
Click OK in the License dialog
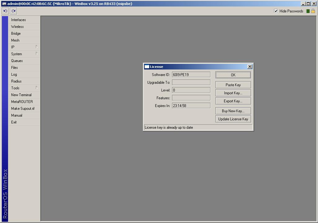233,75
